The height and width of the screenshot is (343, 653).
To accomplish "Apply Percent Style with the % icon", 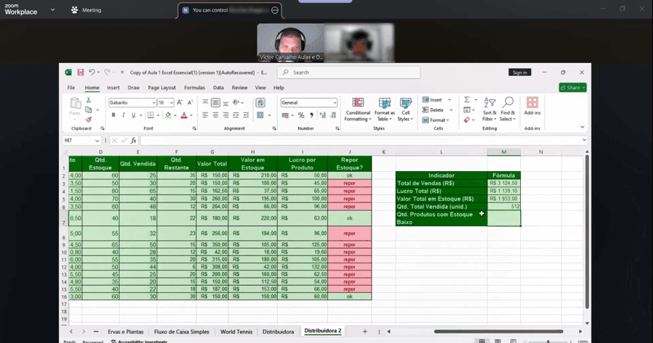I will coord(301,115).
